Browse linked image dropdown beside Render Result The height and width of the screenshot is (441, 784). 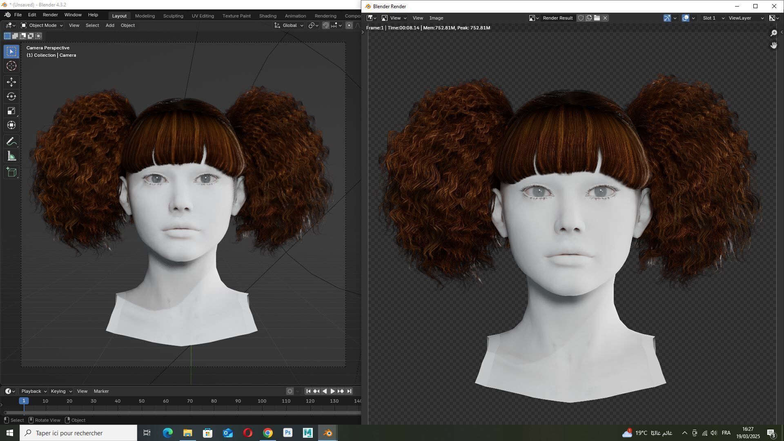tap(534, 18)
